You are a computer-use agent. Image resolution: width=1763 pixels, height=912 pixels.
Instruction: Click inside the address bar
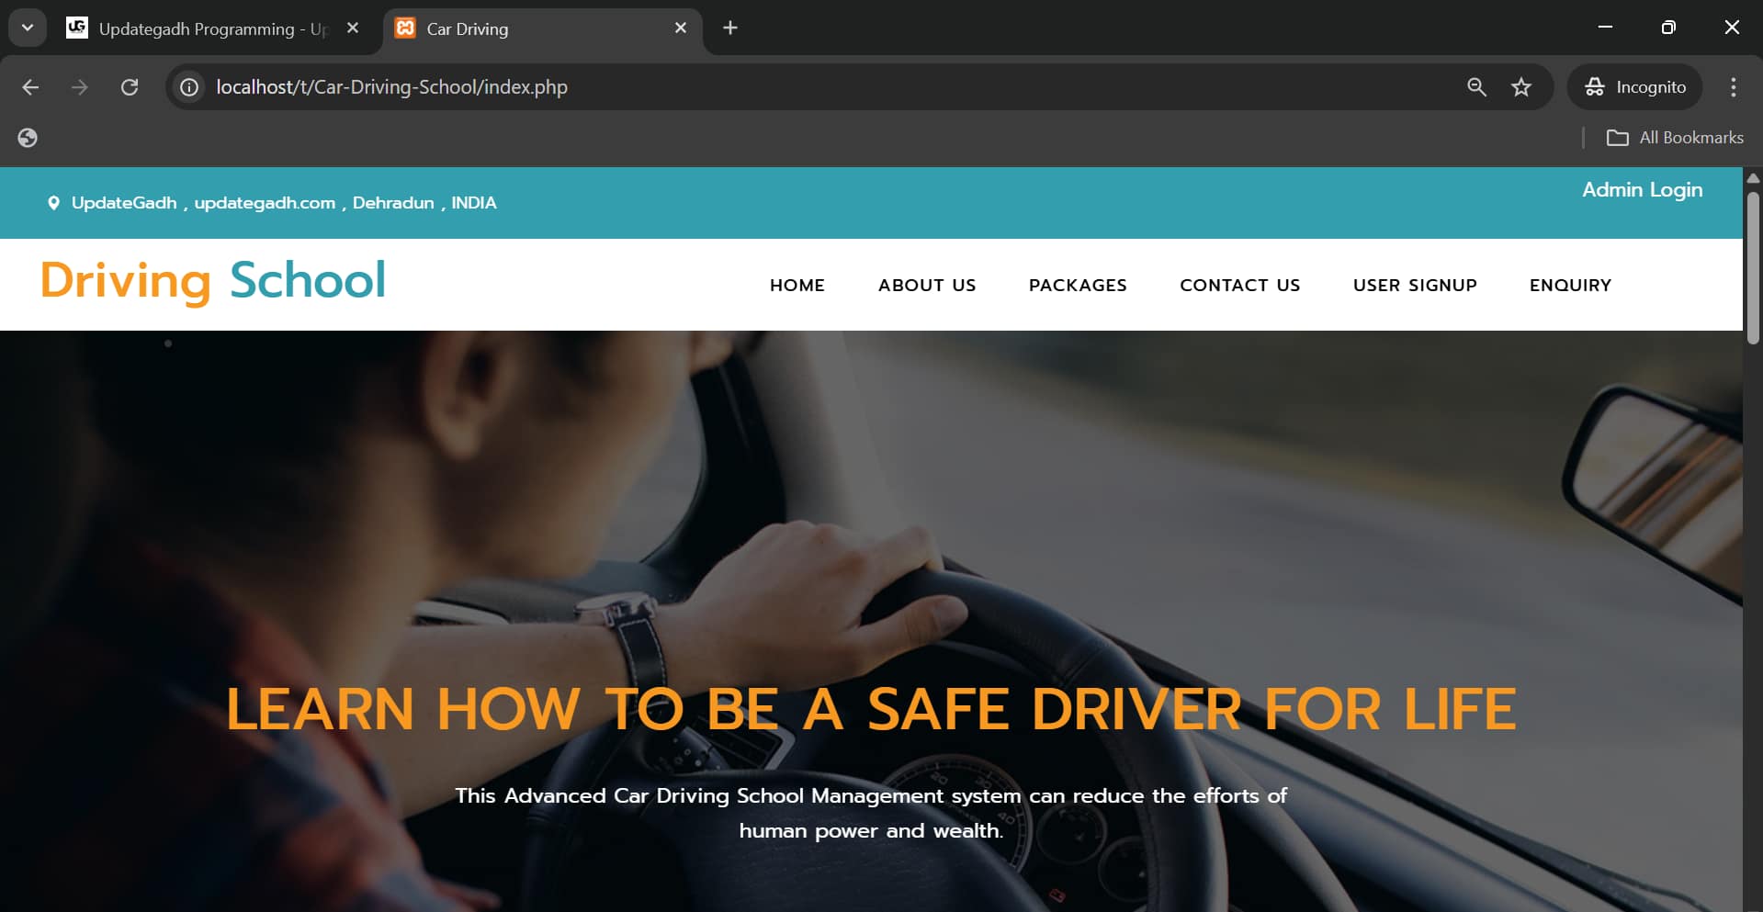643,87
